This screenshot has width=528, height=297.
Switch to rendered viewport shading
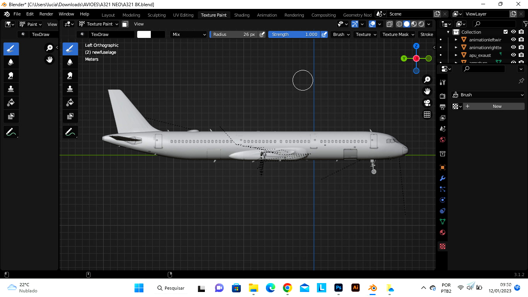(421, 24)
